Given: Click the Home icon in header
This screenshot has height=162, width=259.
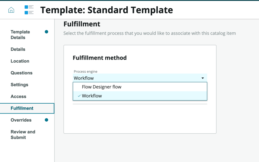Looking at the screenshot, I should [x=11, y=10].
